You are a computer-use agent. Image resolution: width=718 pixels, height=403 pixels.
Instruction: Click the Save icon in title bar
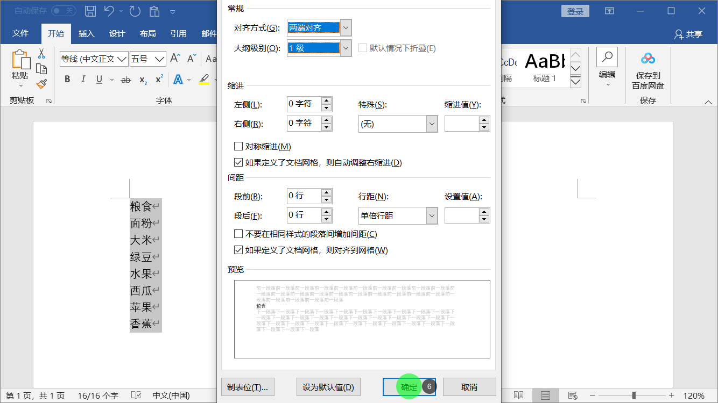[x=90, y=11]
